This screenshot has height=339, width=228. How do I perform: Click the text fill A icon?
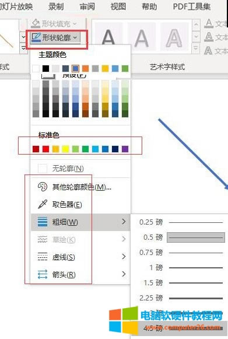(x=209, y=23)
